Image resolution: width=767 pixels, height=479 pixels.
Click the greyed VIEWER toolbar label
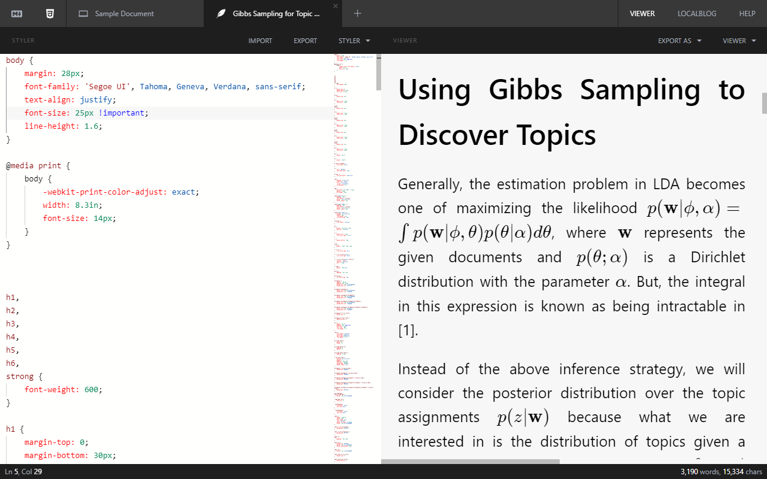(405, 41)
